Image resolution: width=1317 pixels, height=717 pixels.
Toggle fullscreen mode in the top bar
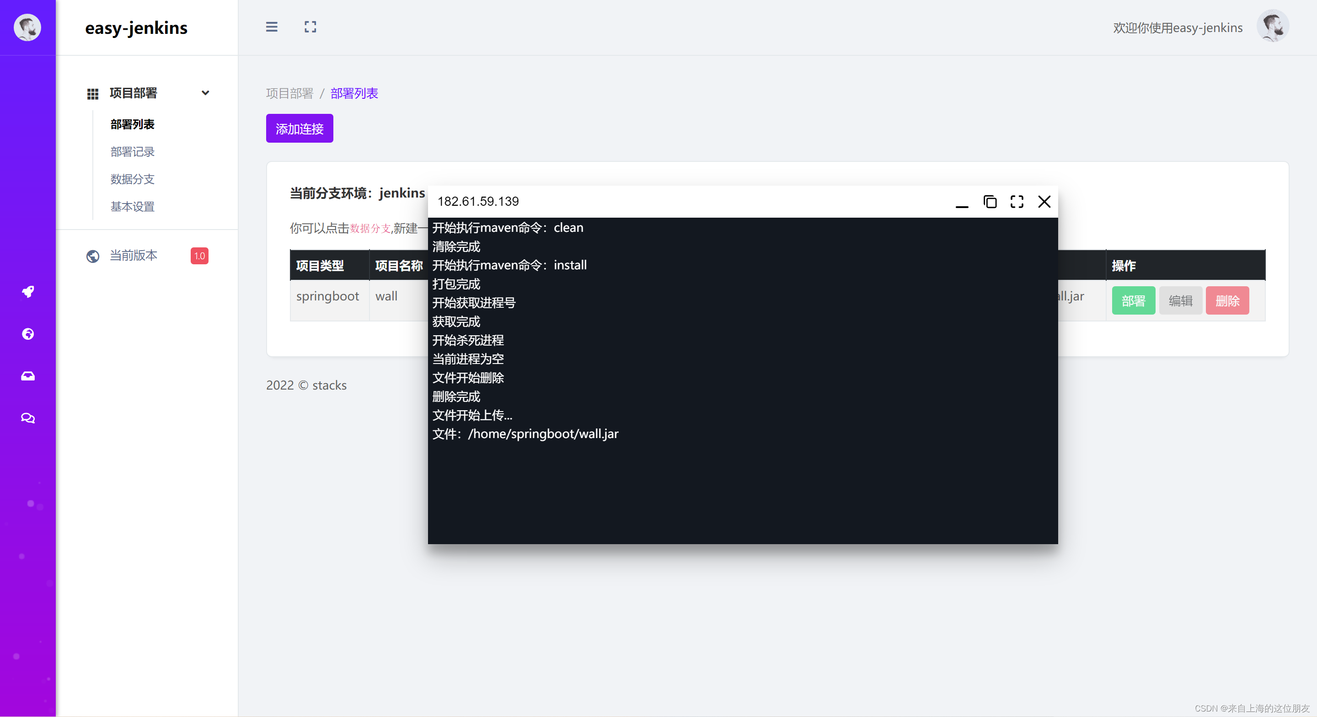tap(311, 27)
